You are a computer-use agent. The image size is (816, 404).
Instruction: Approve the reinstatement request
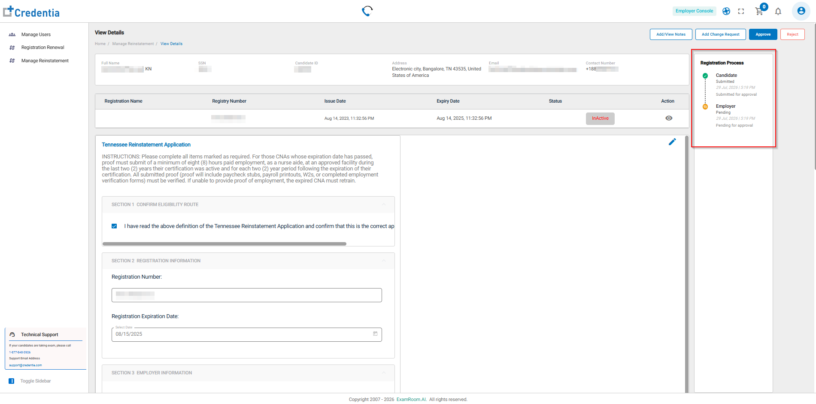tap(763, 34)
